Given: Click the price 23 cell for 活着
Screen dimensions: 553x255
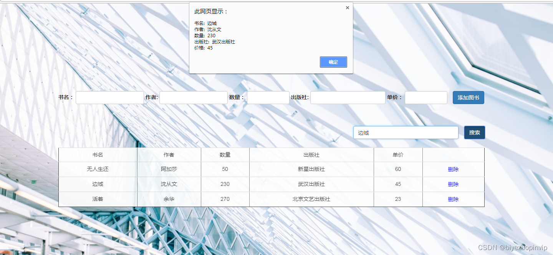Looking at the screenshot, I should (x=398, y=199).
